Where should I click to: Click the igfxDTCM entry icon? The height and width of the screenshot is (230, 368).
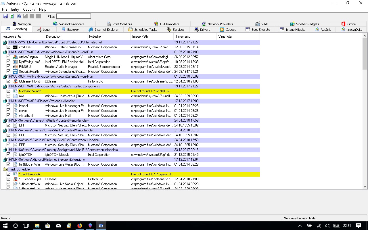pos(15,155)
